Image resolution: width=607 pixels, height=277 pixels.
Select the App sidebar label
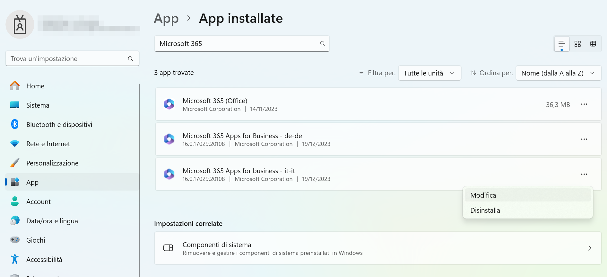(32, 183)
